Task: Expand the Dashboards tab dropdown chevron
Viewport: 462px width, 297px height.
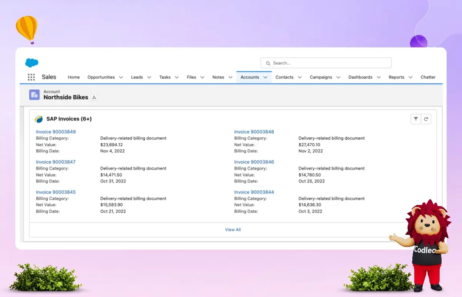Action: click(x=378, y=77)
